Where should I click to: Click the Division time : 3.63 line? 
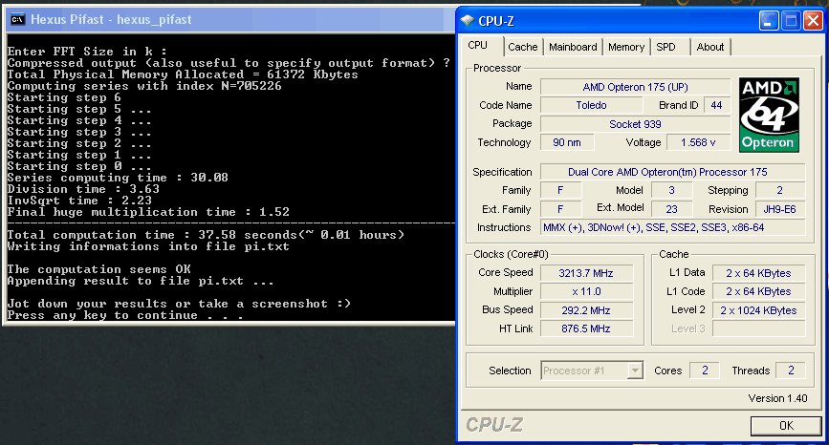(x=83, y=189)
